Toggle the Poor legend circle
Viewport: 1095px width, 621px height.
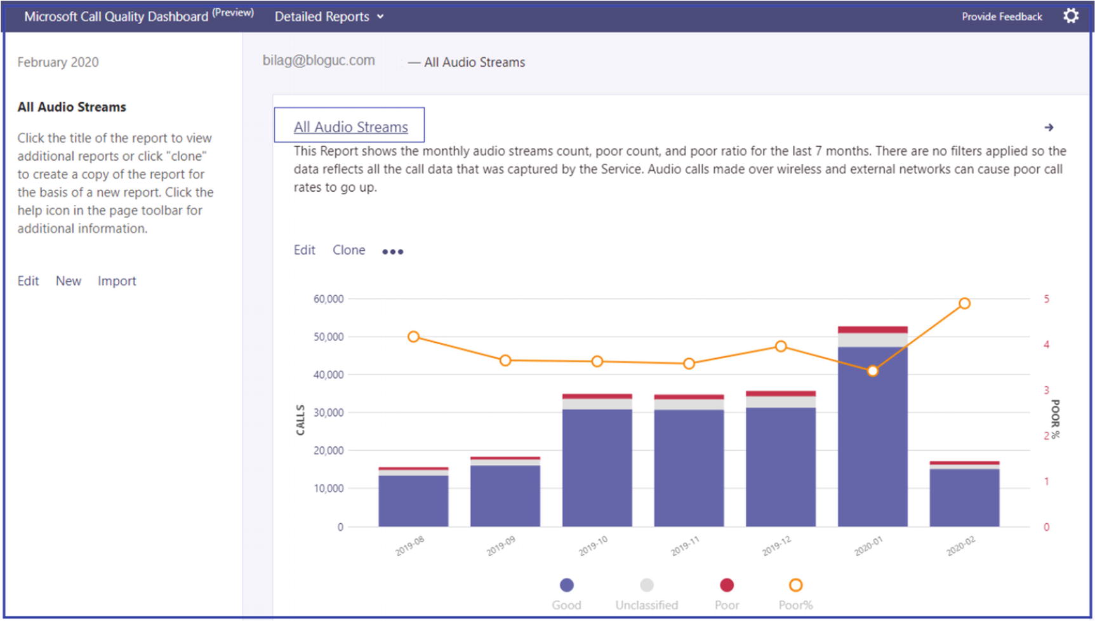point(727,585)
